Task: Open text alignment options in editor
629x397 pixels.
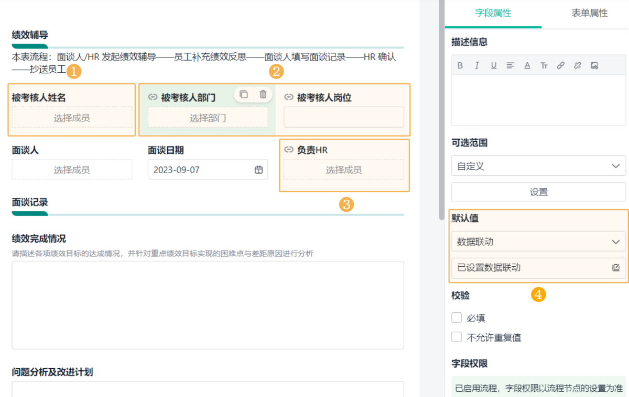Action: point(511,65)
